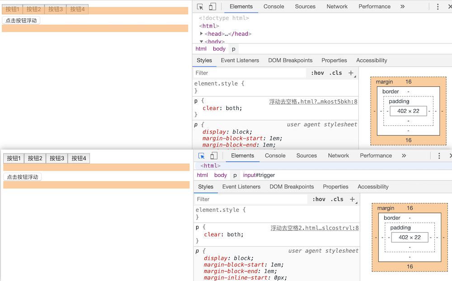Click 402 × 22 content box in top box model
The height and width of the screenshot is (281, 452).
pyautogui.click(x=408, y=111)
